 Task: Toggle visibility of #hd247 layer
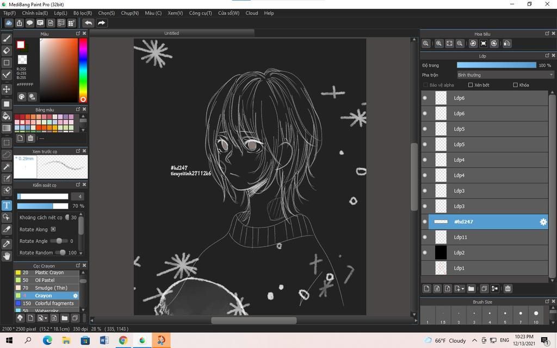click(x=425, y=222)
